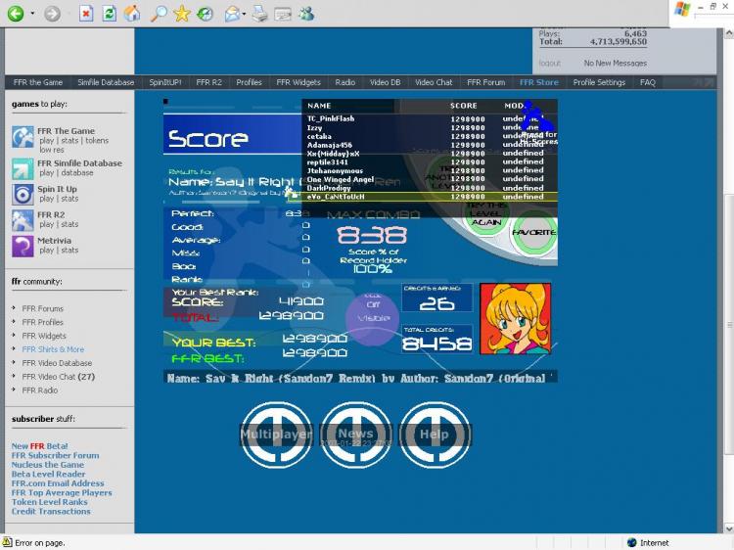Click Internet zone globe in status bar
The height and width of the screenshot is (550, 734).
click(632, 542)
